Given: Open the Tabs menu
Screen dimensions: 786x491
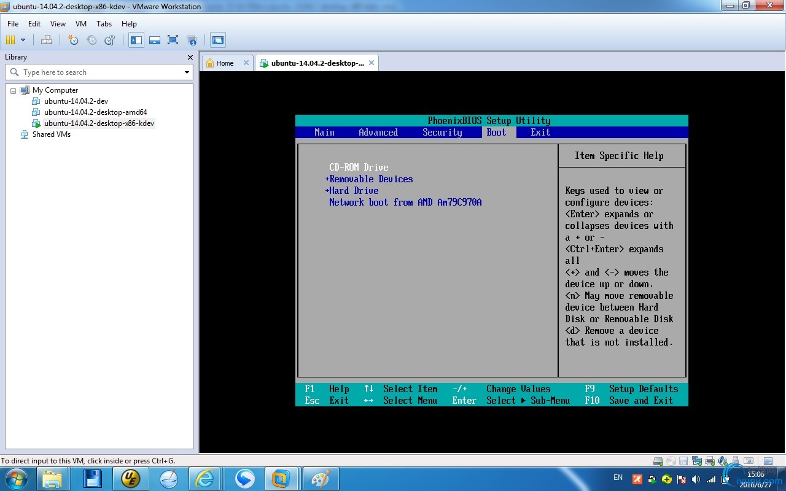Looking at the screenshot, I should tap(104, 24).
